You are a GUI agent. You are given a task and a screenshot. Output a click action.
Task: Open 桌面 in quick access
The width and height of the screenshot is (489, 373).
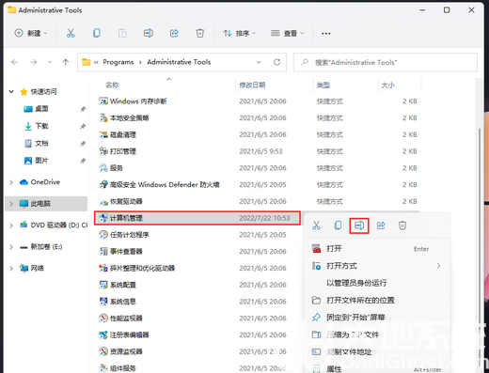point(41,109)
